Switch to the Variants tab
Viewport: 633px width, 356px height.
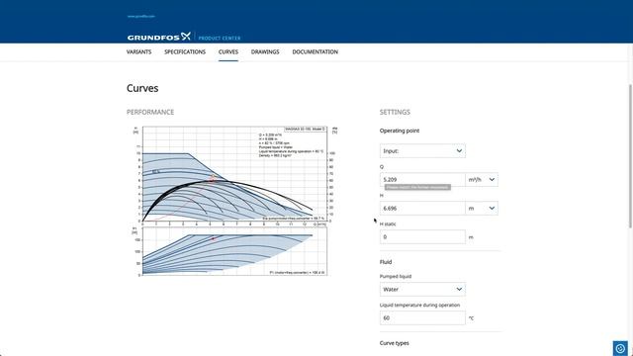point(138,51)
